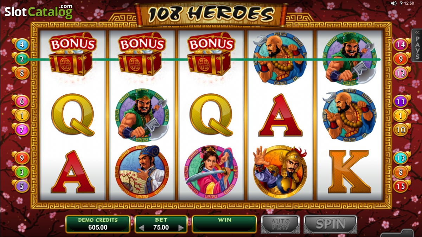Toggle payline 13 cyan marker
Screen dimensions: 422x237
pos(401,158)
